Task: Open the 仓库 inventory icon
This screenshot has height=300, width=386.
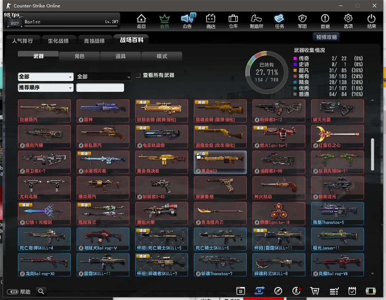Action: click(x=233, y=21)
